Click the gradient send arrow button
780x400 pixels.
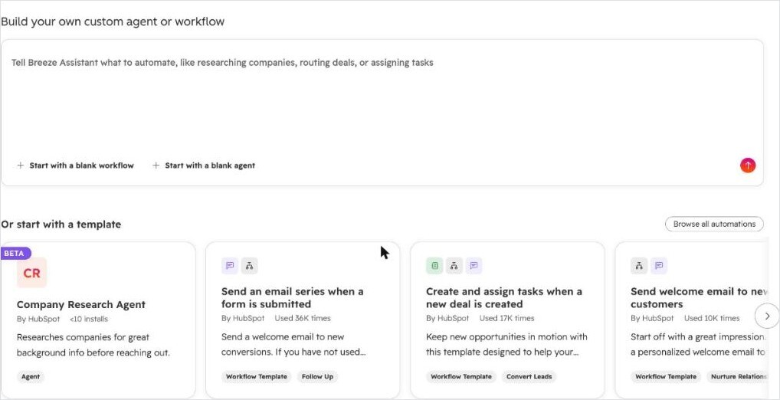pos(748,166)
